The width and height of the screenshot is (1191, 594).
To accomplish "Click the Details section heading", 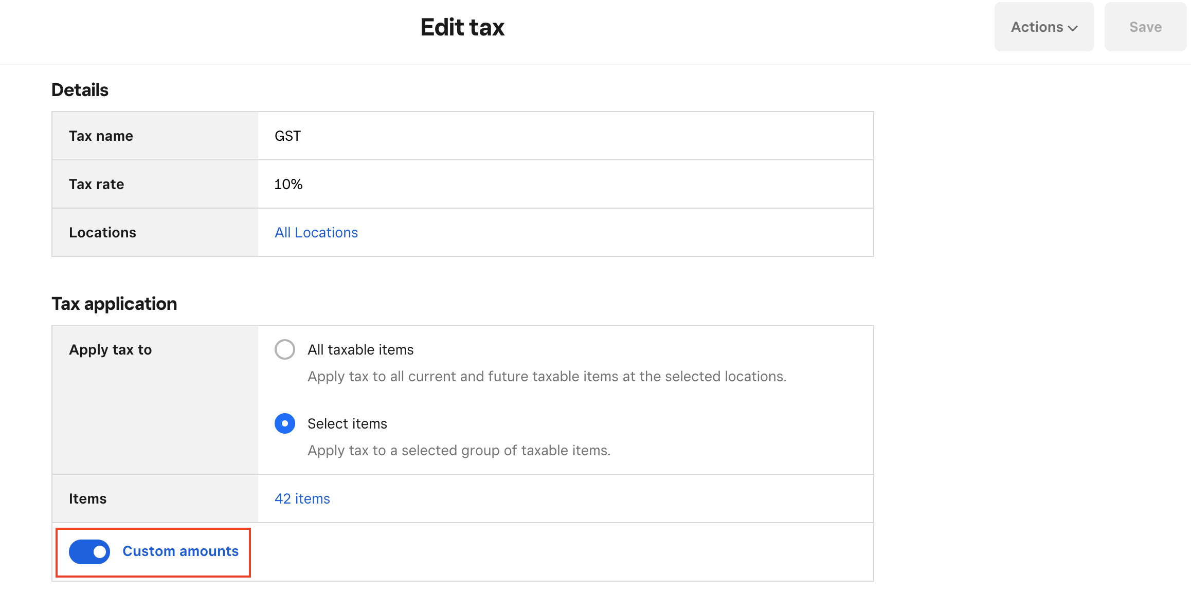I will coord(80,90).
